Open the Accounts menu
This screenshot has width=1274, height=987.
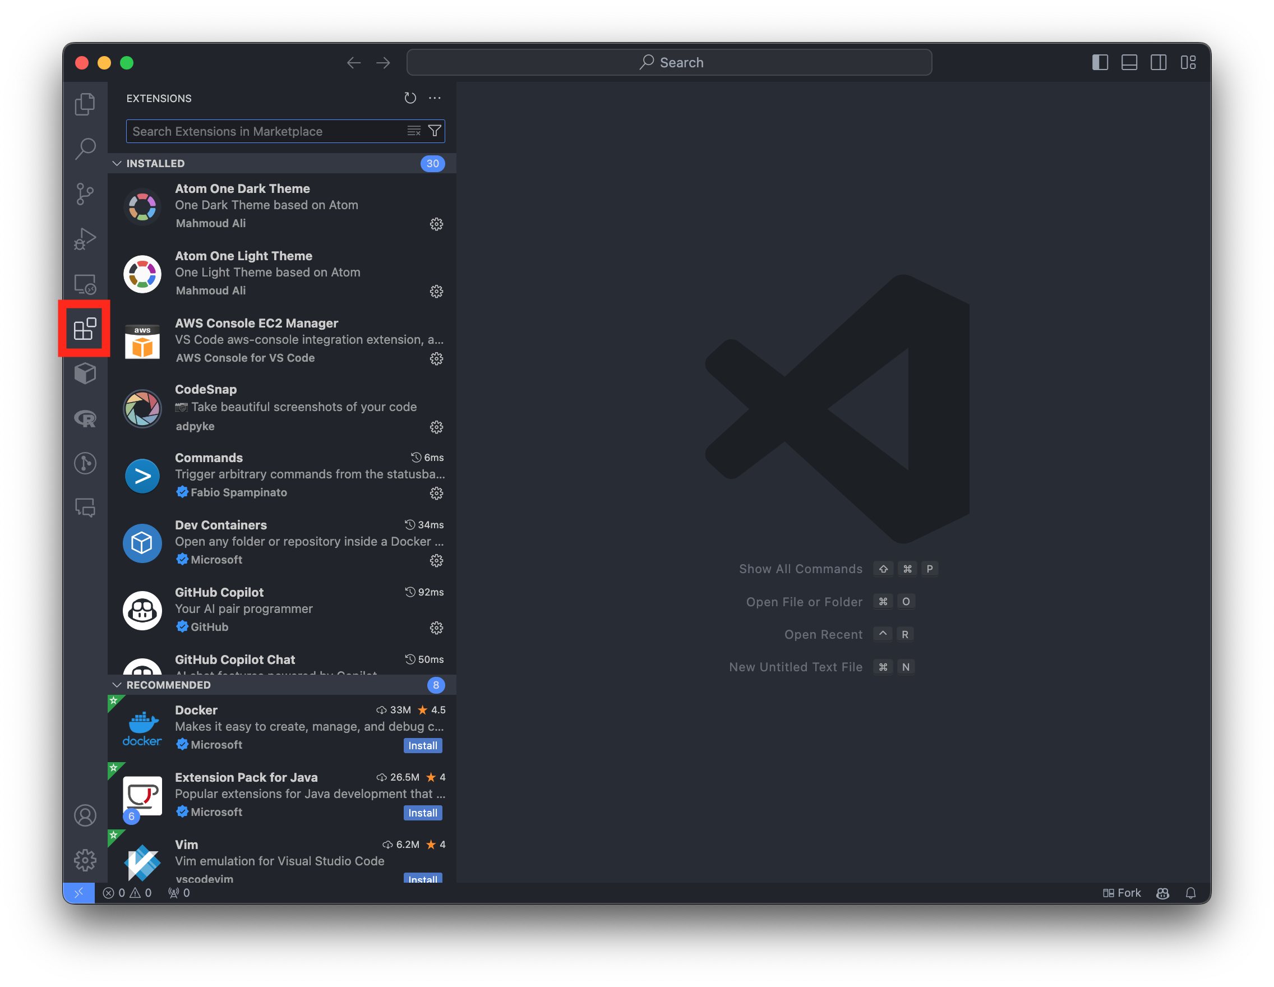(x=85, y=815)
